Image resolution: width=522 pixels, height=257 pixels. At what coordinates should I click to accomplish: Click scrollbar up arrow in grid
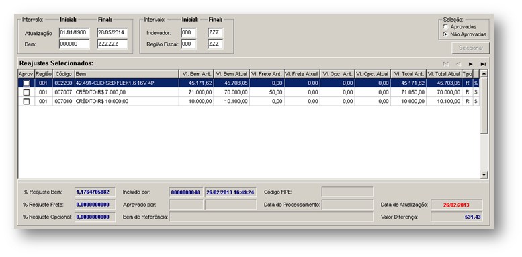(x=484, y=73)
